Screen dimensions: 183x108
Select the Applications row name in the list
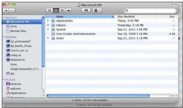coord(64,21)
